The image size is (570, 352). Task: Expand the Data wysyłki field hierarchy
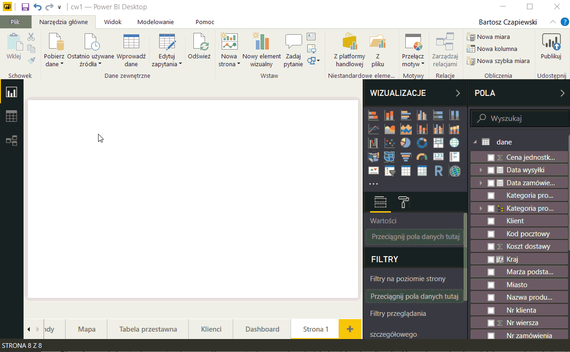[x=481, y=170]
